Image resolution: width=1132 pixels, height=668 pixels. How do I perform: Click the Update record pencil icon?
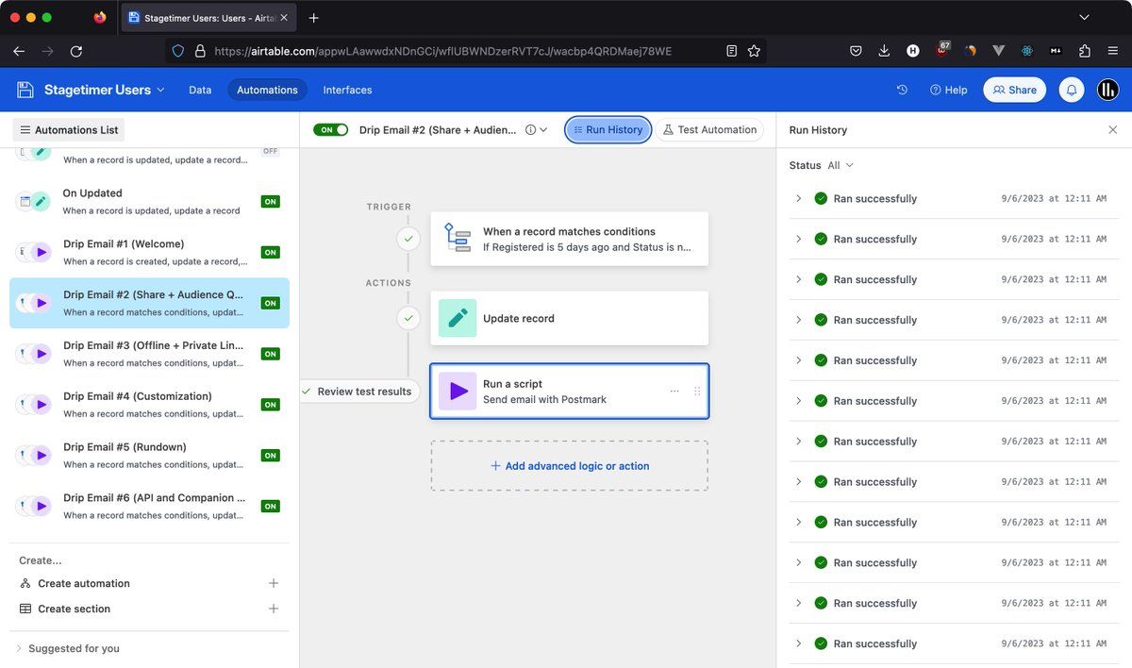coord(458,319)
